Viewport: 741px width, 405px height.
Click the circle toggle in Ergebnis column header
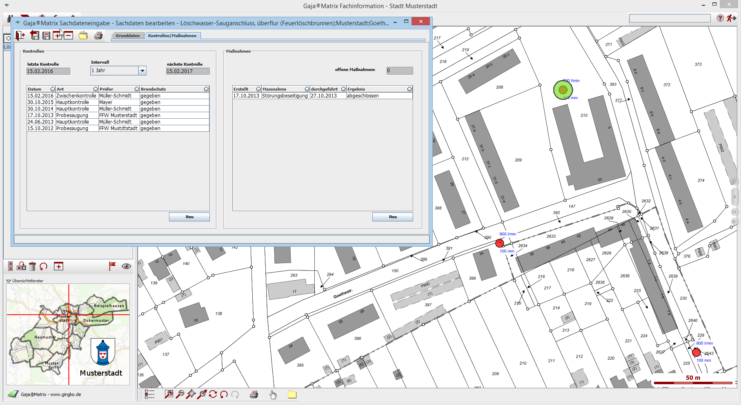click(x=409, y=89)
